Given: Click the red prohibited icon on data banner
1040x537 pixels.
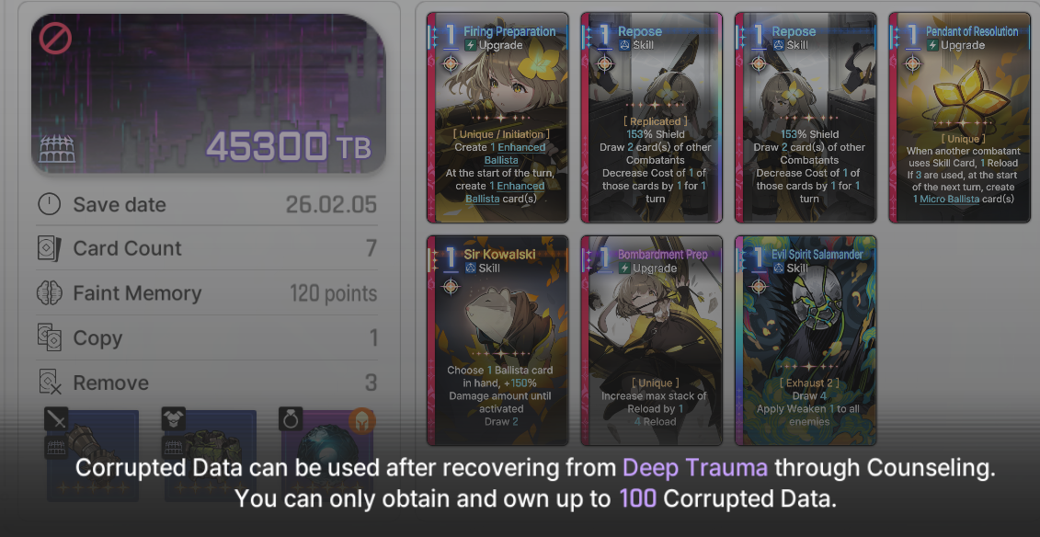Looking at the screenshot, I should [55, 38].
